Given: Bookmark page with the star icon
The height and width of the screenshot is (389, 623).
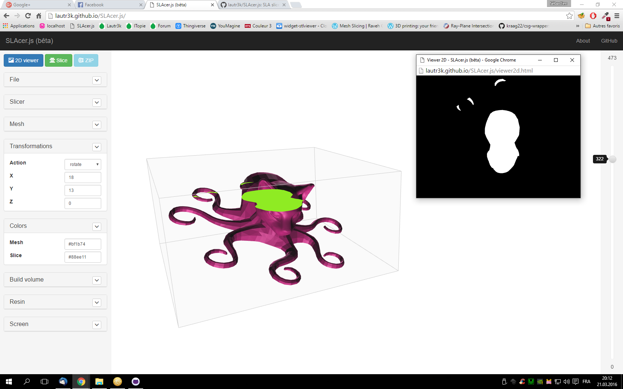Looking at the screenshot, I should coord(569,16).
